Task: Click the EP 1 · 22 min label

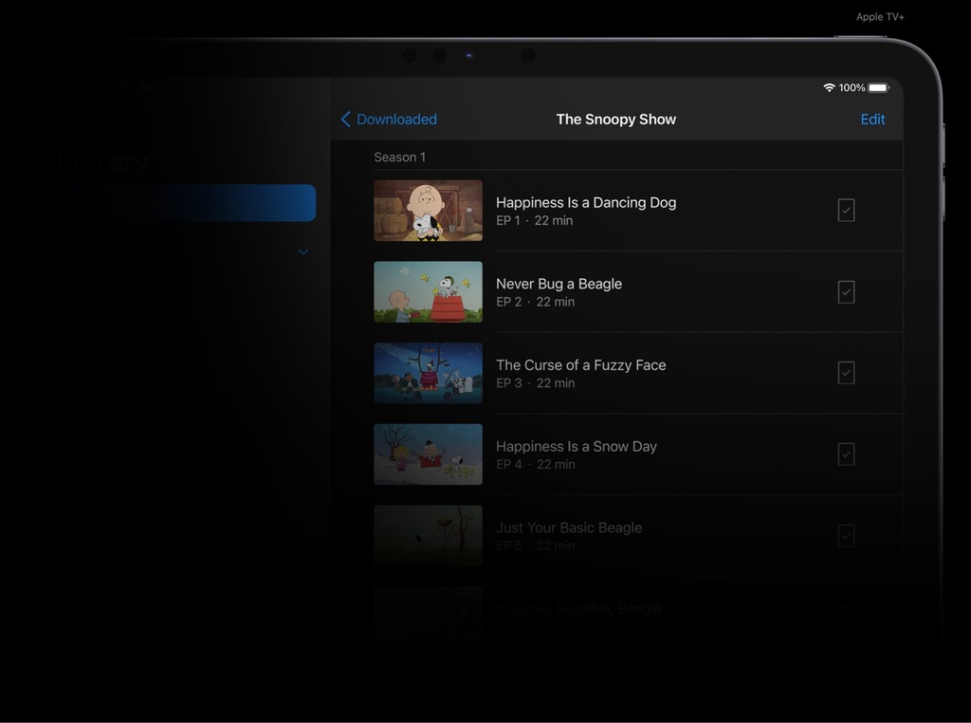Action: [534, 220]
